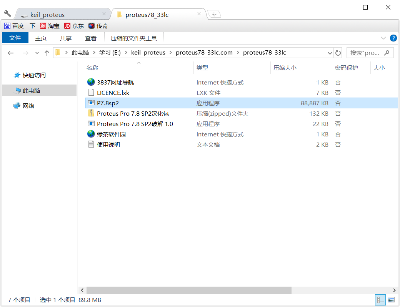The image size is (400, 307).
Task: Select the Proteus Pro 7.8 SP2破解 1.0 icon
Action: 91,124
